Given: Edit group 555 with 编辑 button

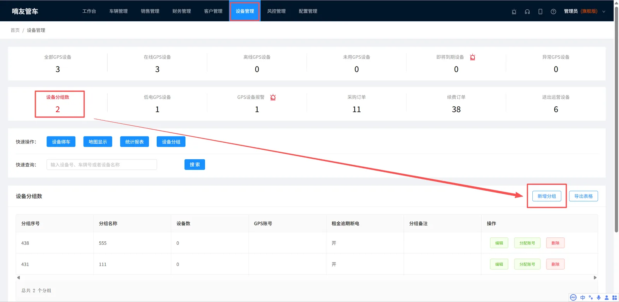Looking at the screenshot, I should pos(499,243).
